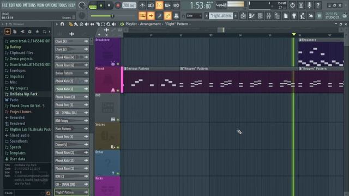Toggle overdub blend recording icon

pyautogui.click(x=167, y=5)
